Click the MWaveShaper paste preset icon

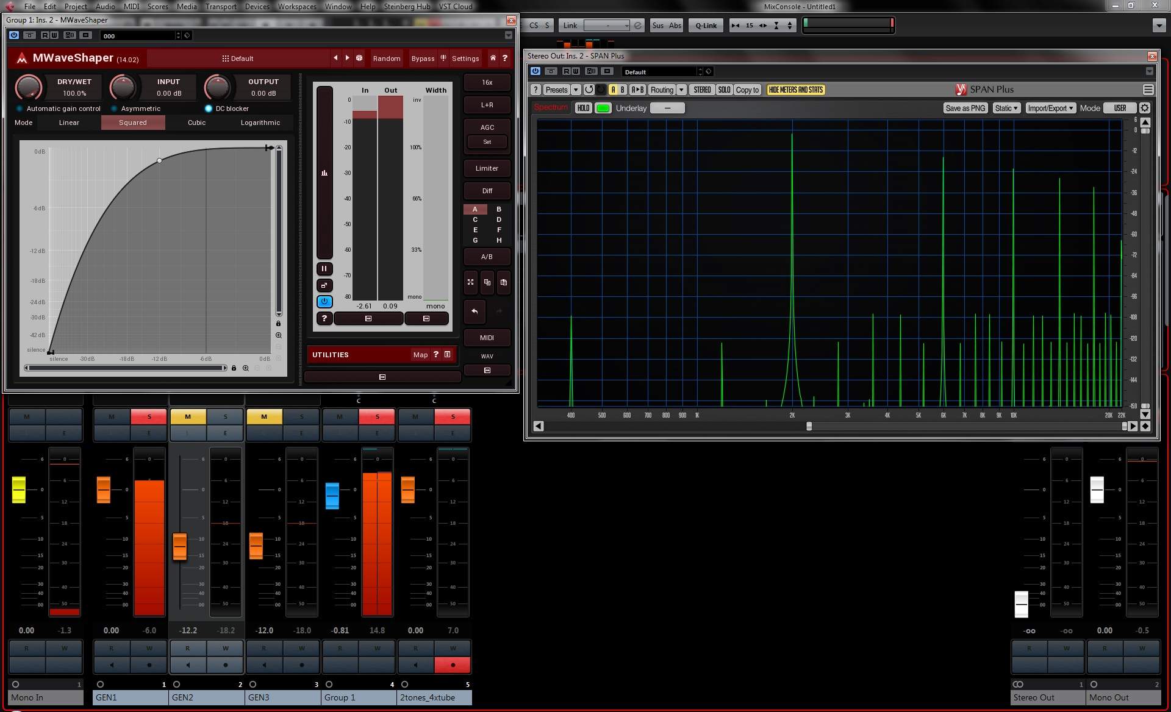point(504,282)
